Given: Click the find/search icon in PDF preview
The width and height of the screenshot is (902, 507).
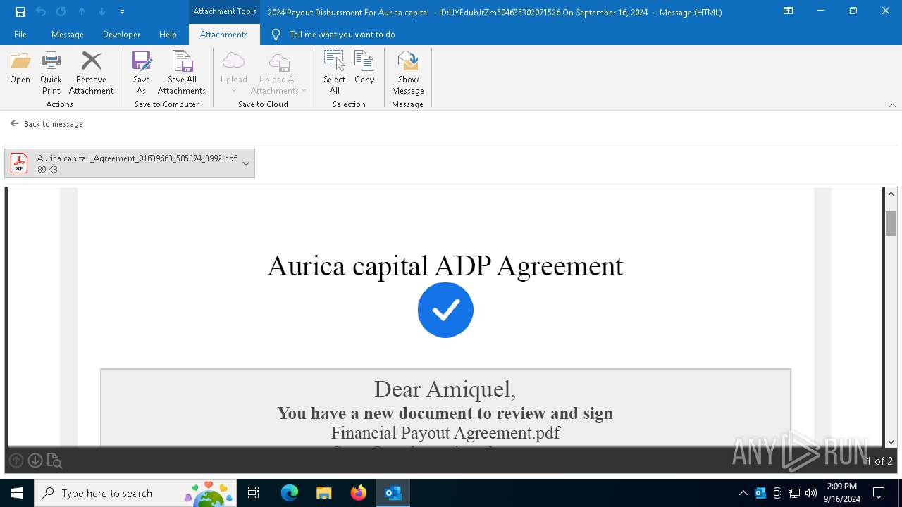Looking at the screenshot, I should tap(54, 461).
